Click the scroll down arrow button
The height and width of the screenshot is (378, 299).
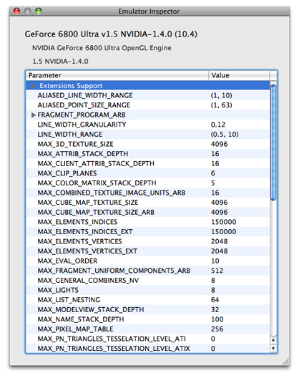[x=273, y=349]
